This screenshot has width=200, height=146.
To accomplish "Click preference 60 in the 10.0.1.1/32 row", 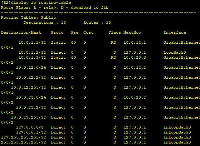I will click(x=73, y=42).
